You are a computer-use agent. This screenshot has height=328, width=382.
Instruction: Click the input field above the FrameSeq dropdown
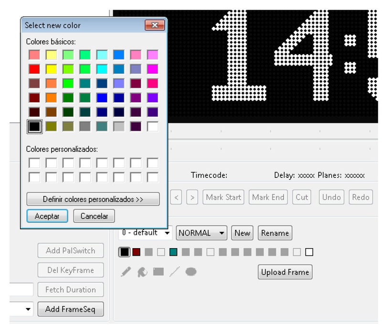[x=21, y=289]
